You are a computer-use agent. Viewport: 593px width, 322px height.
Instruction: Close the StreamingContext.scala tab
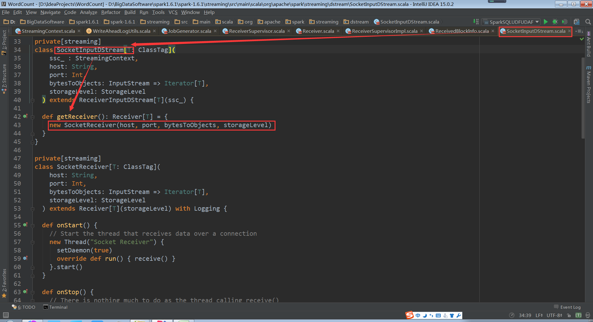click(x=79, y=31)
